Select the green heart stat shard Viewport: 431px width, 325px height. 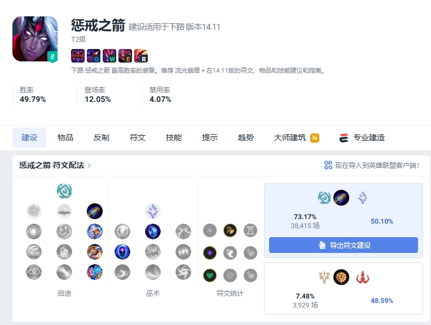tap(210, 275)
